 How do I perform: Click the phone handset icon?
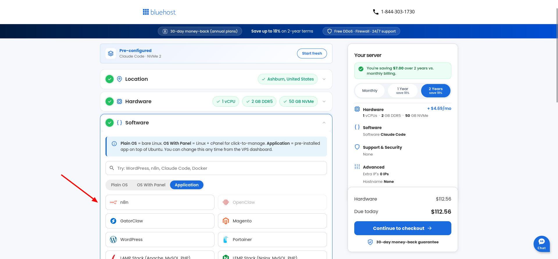tap(375, 12)
